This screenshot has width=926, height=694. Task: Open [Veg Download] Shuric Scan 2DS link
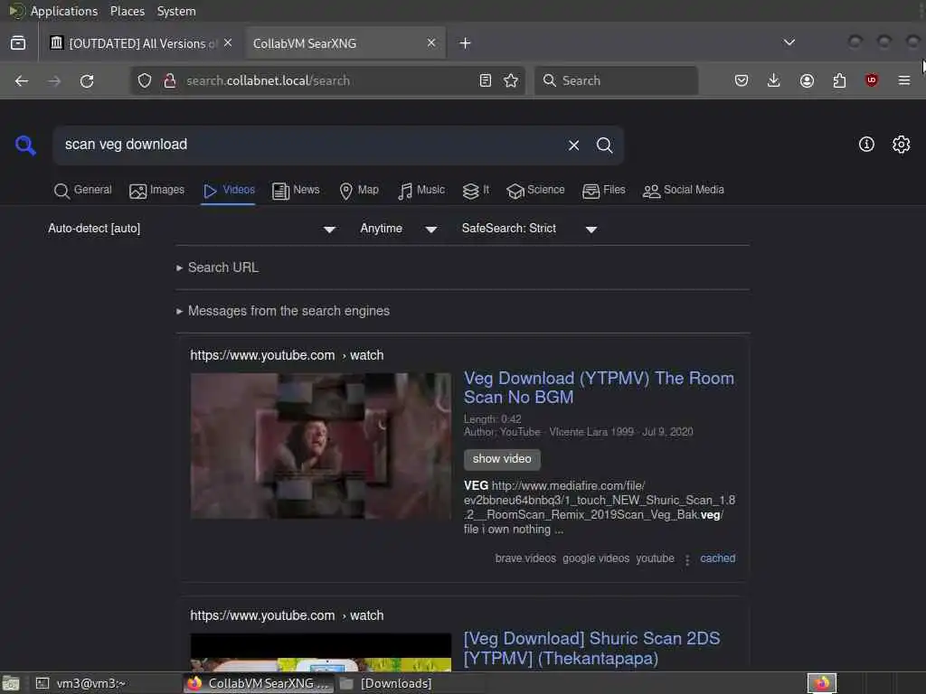[x=591, y=648]
